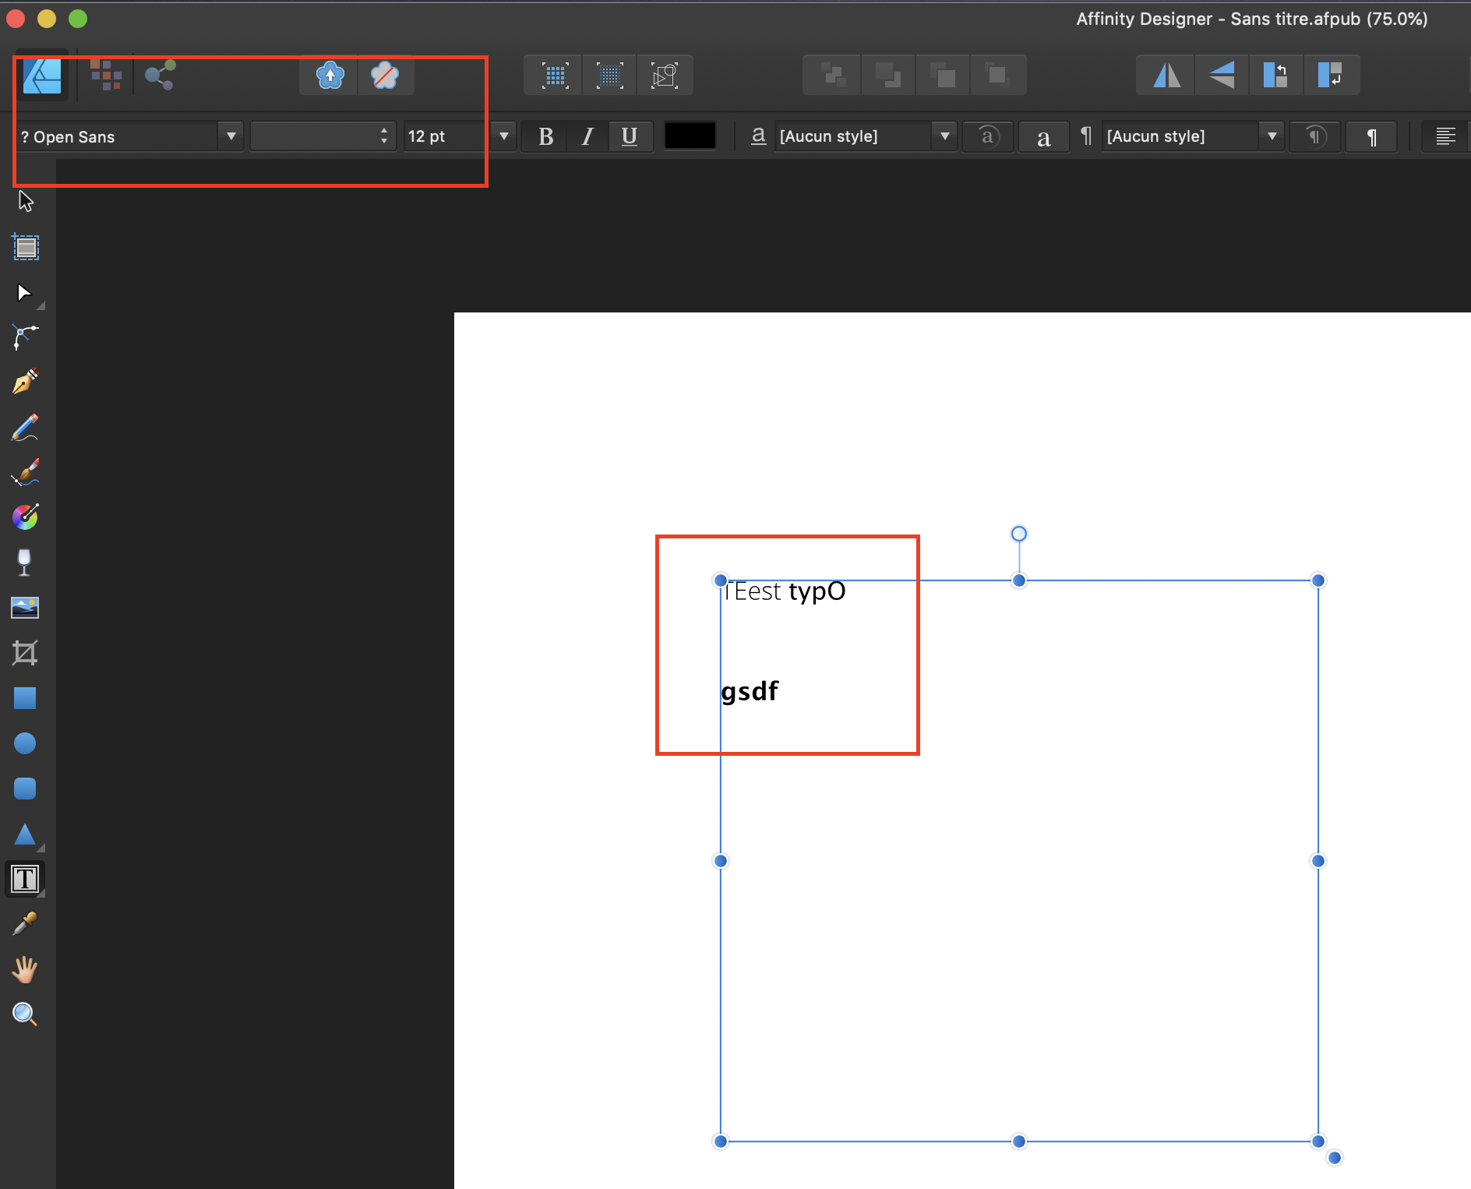Select the Corner tool
Screen dimensions: 1471x1189
click(x=25, y=337)
